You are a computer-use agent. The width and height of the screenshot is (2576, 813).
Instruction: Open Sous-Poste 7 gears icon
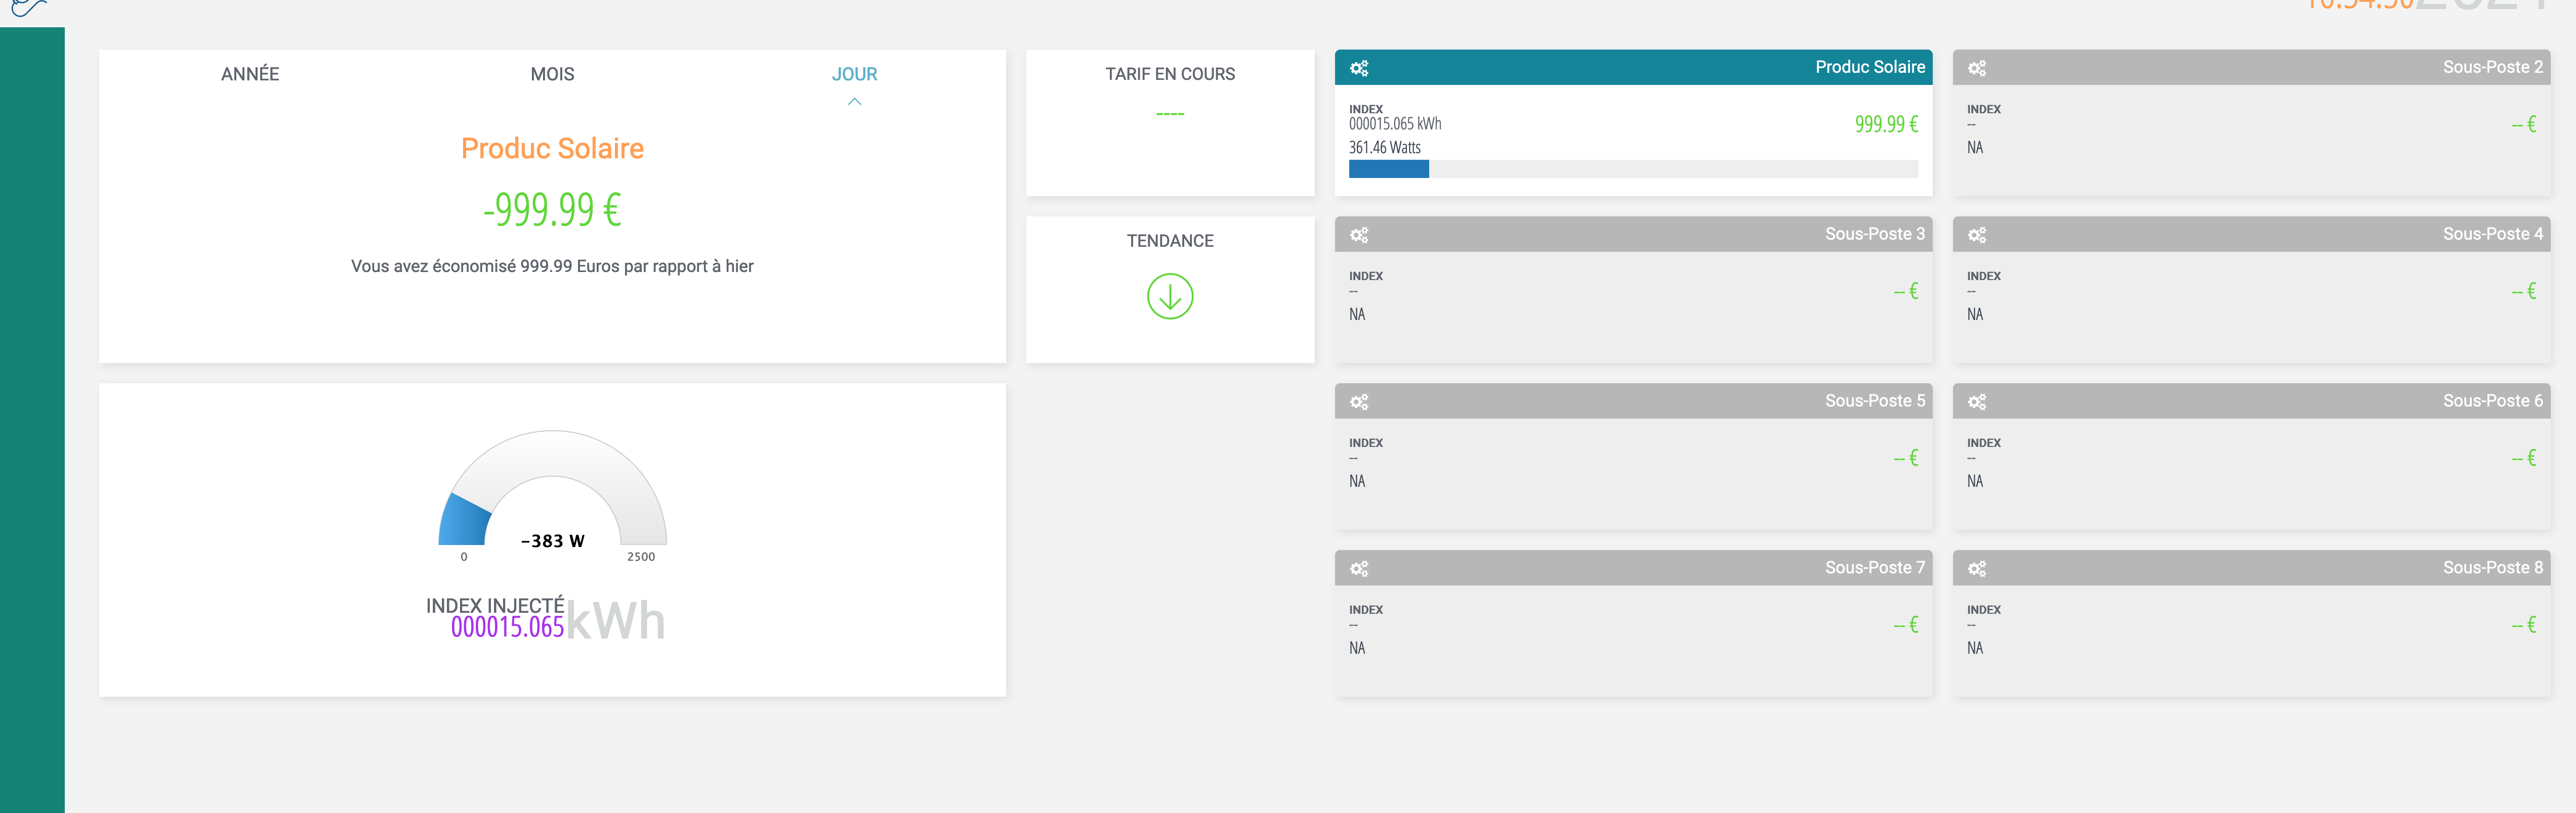pos(1358,568)
